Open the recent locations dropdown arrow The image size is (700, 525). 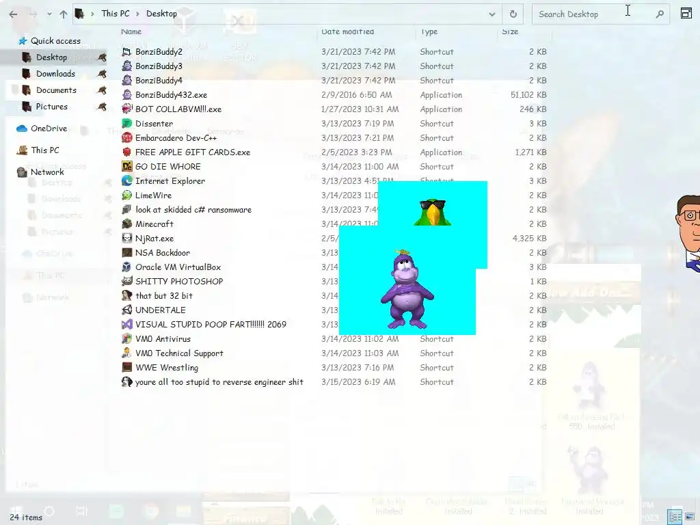(49, 14)
